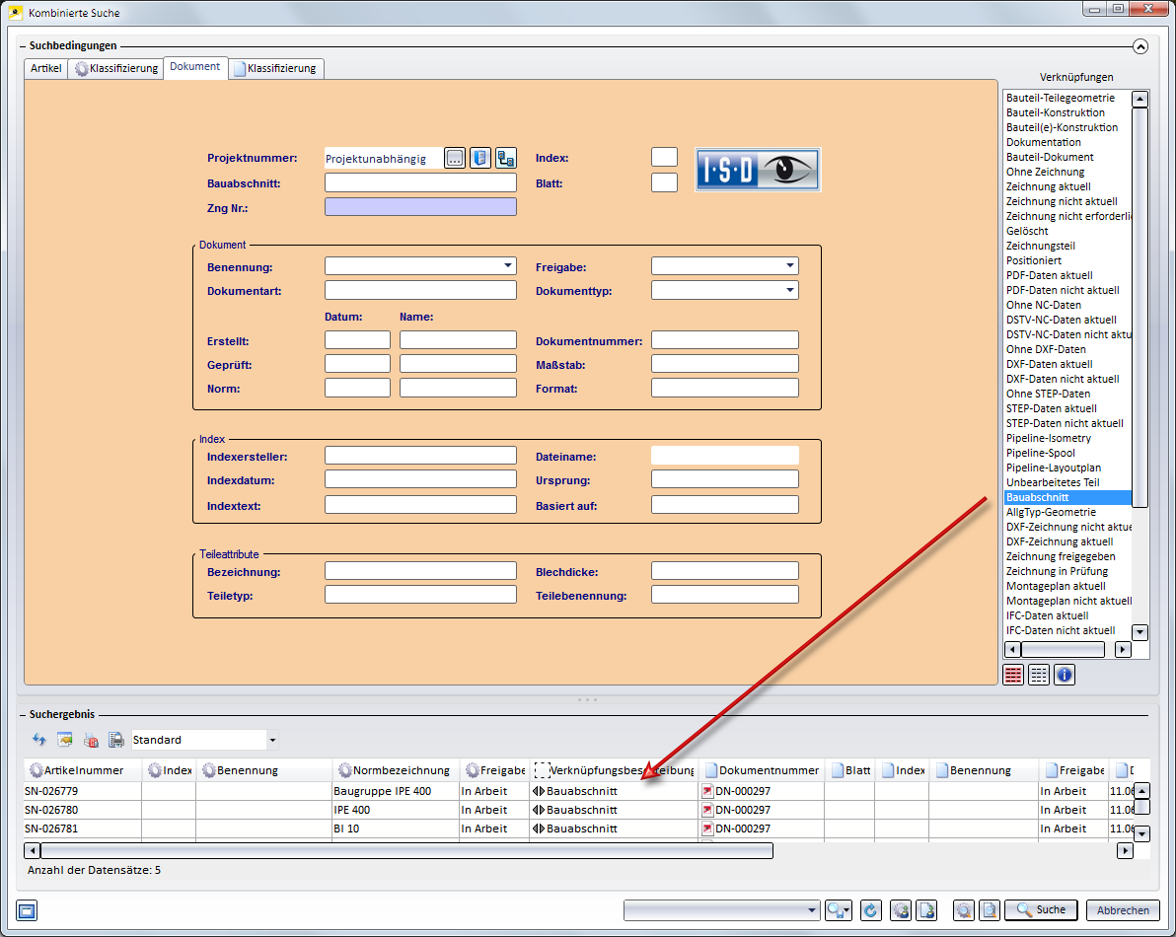1176x937 pixels.
Task: Click the Blechdicke input field
Action: (x=725, y=571)
